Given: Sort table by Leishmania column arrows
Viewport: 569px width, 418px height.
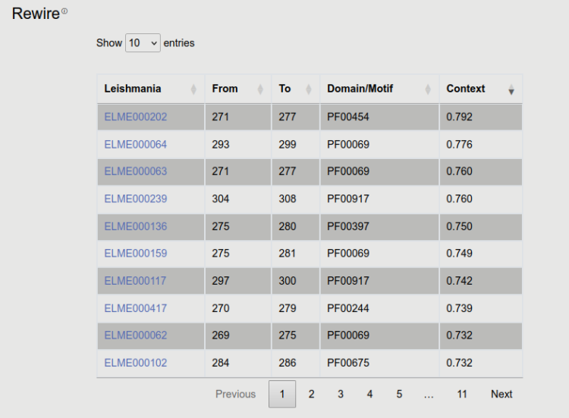Looking at the screenshot, I should [x=193, y=89].
